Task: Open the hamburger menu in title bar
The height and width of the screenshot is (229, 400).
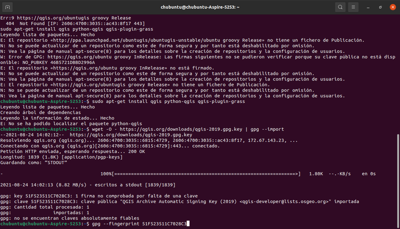Action: coord(353,7)
